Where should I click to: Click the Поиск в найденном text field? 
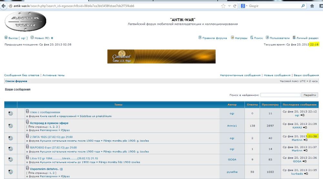point(280,95)
